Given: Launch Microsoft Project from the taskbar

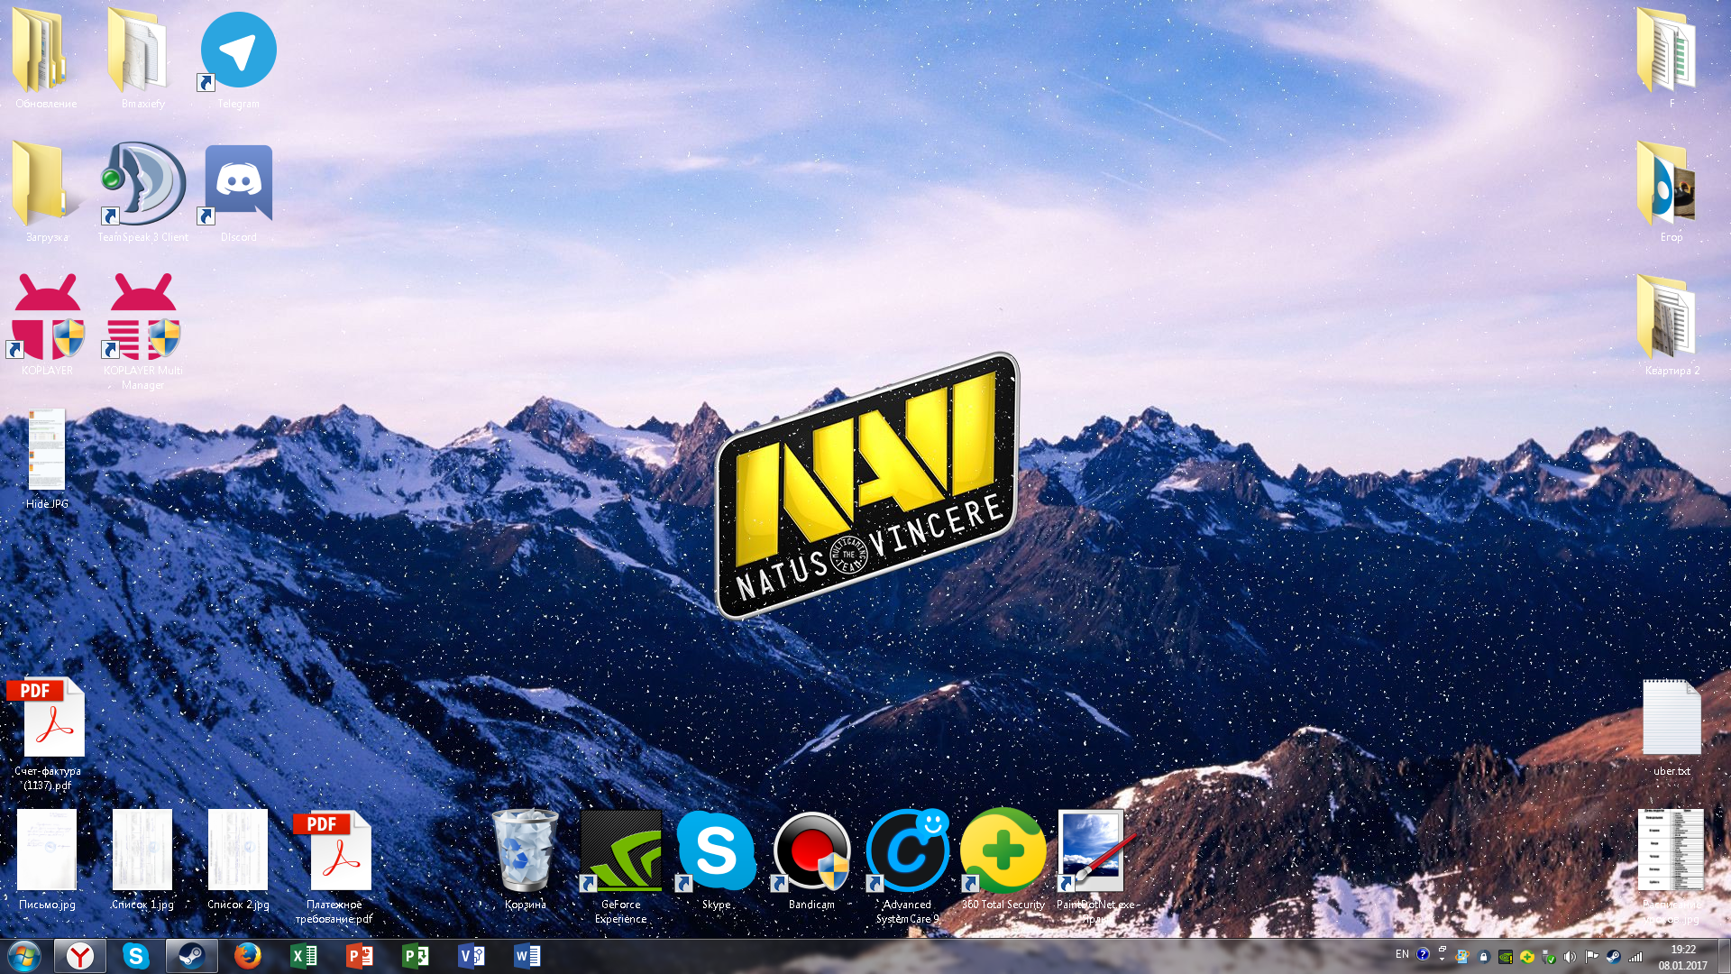Looking at the screenshot, I should click(415, 956).
